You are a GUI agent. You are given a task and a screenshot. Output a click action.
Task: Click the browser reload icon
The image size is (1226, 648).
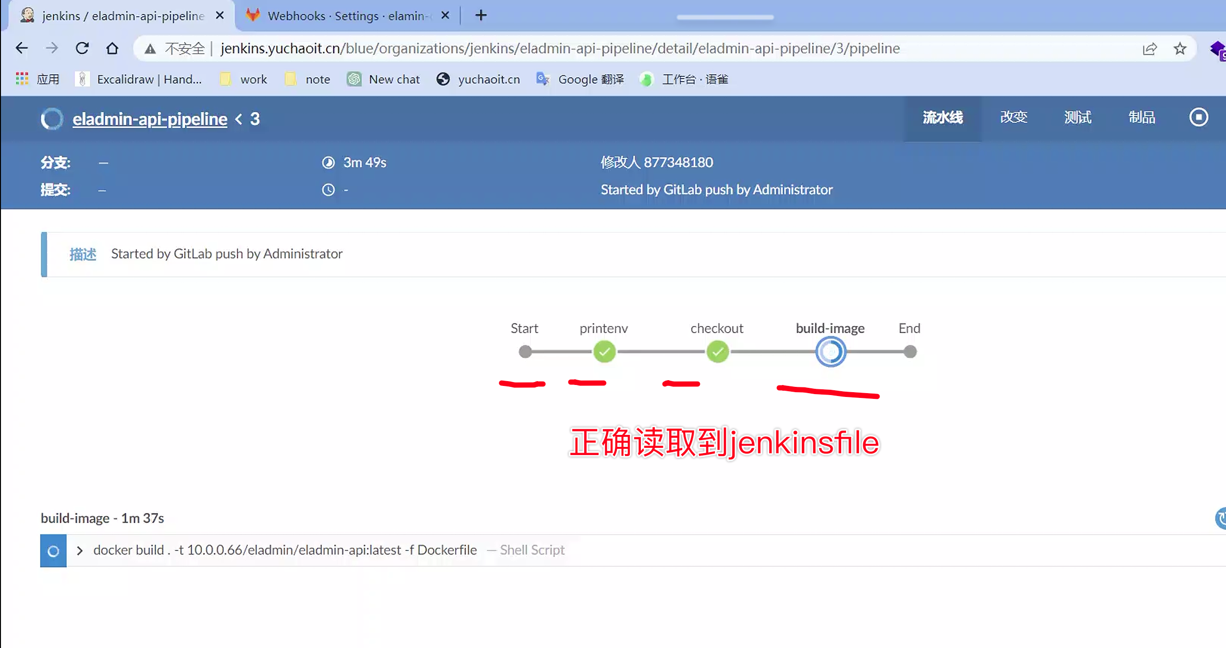pos(82,48)
